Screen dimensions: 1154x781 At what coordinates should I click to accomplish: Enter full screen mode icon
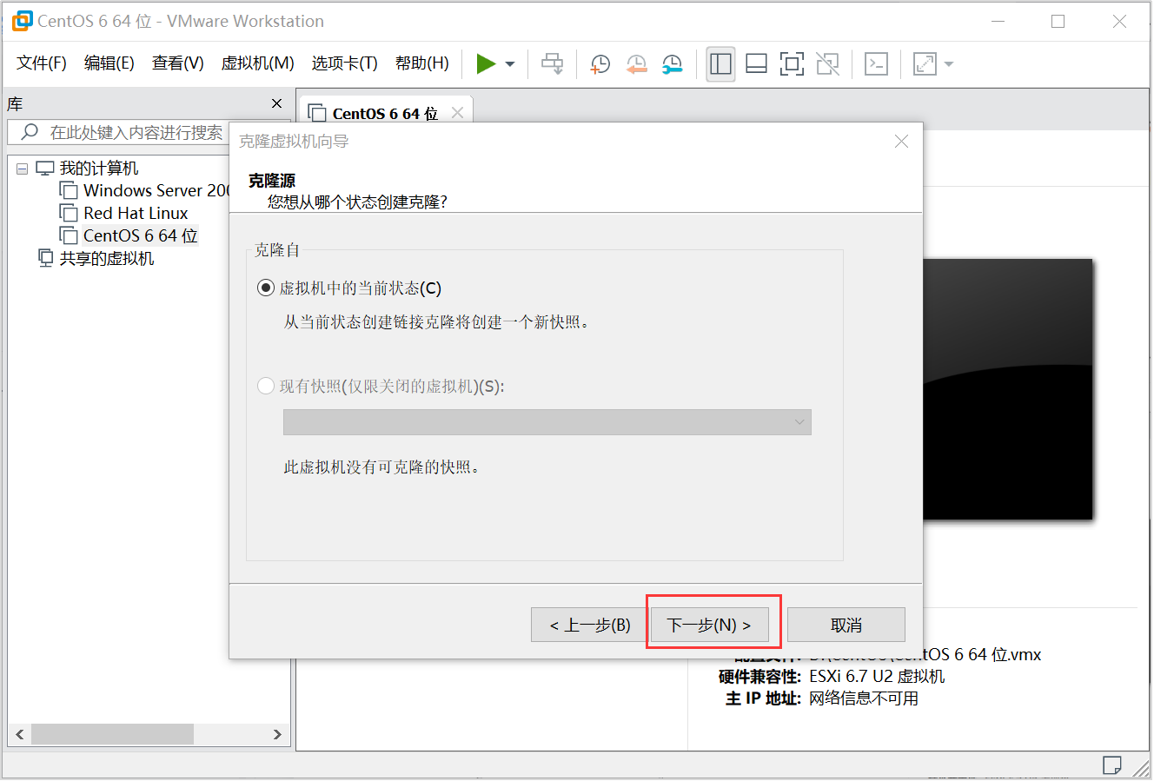point(792,63)
